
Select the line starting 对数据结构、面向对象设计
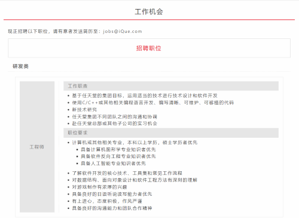click(135, 180)
